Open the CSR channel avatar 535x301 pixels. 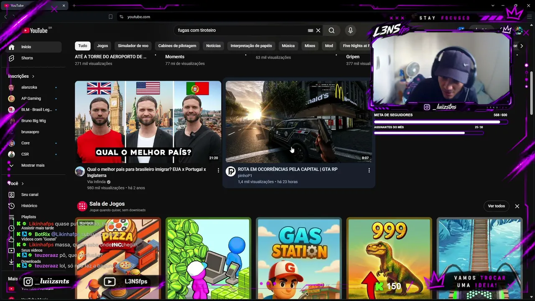coord(12,154)
